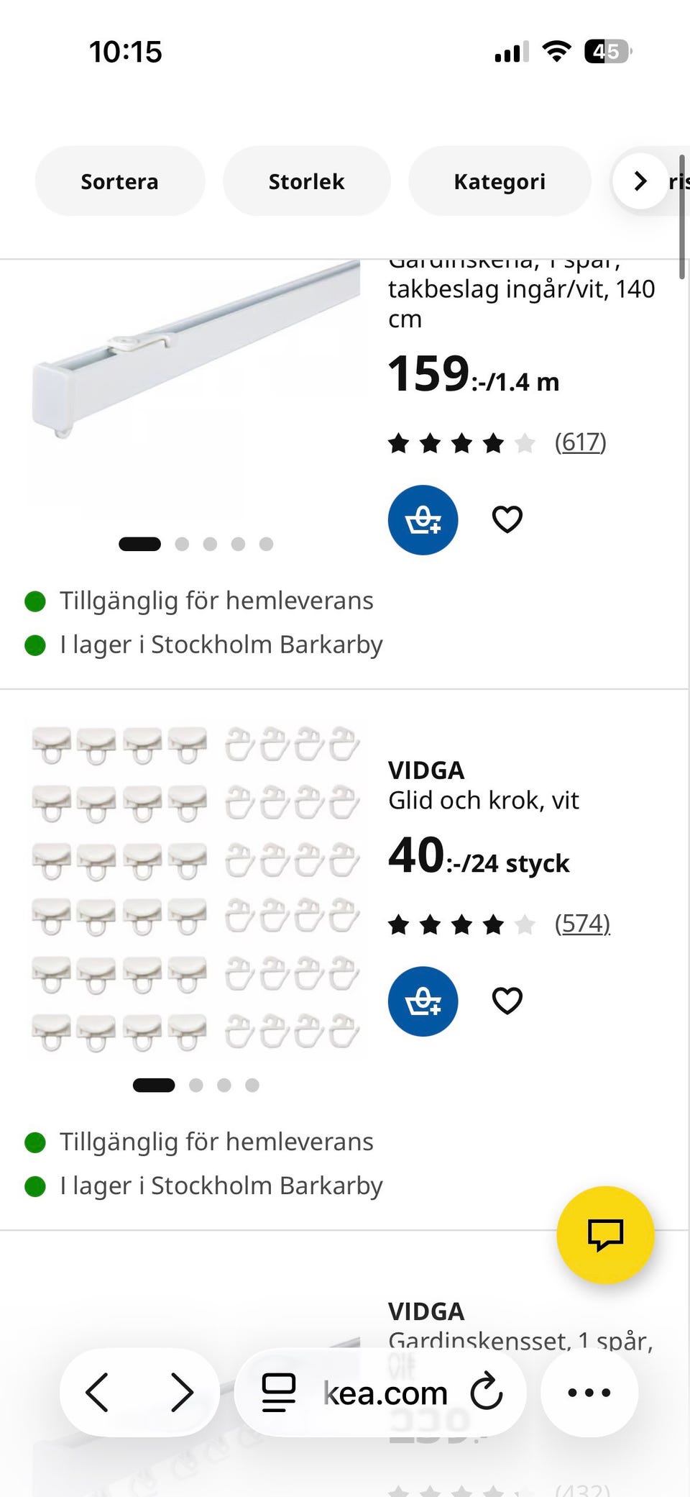Favorite VIDGA Glid och krok with heart
690x1497 pixels.
pos(507,1001)
